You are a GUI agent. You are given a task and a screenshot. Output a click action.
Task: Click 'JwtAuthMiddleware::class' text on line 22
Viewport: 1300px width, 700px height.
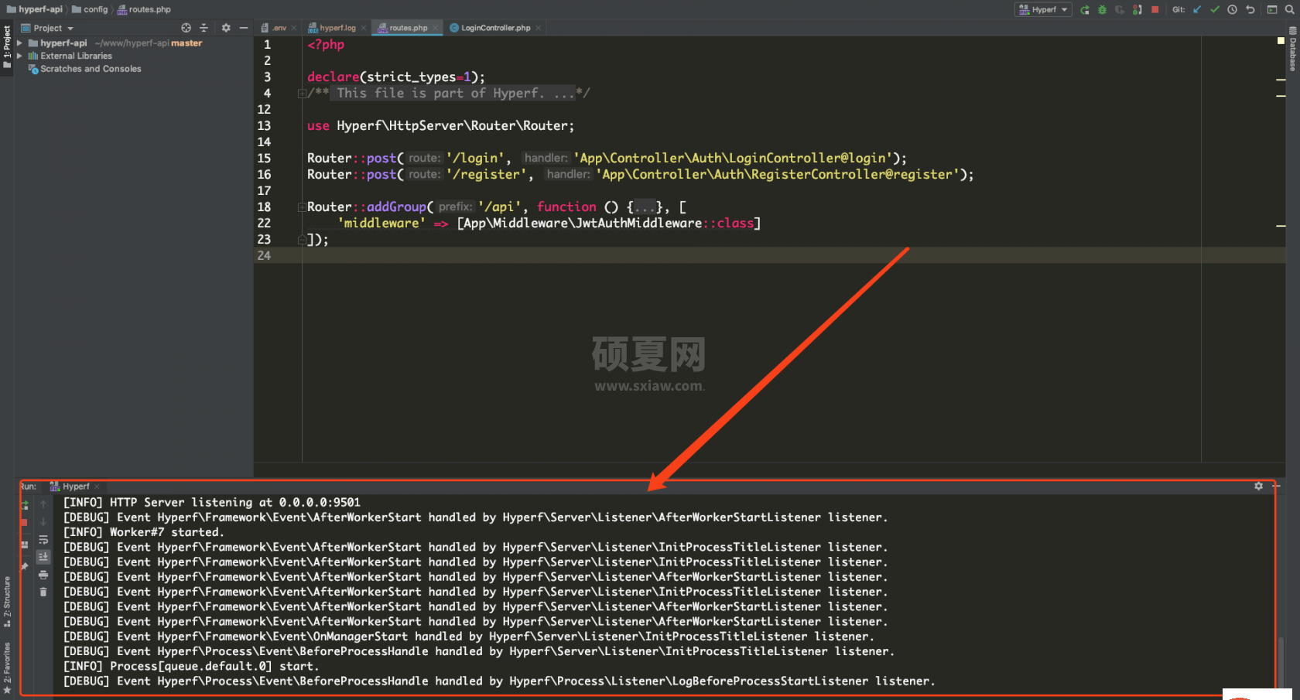point(665,224)
